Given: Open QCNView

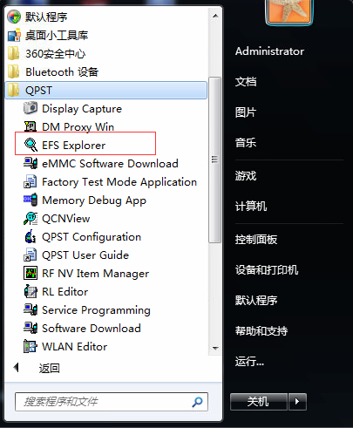Looking at the screenshot, I should tap(66, 219).
